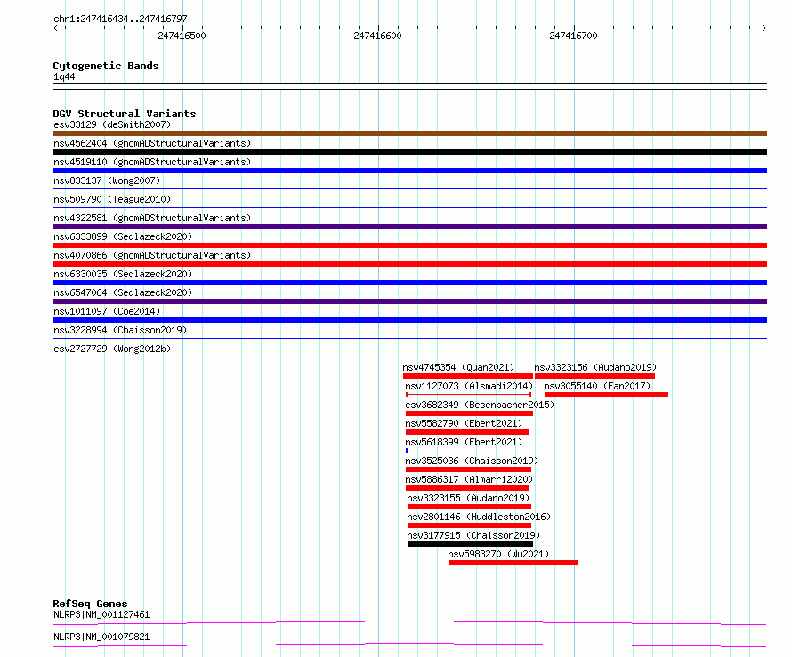Click the right arrow of the coordinate ruler
Viewport: 792px width, 657px height.
(764, 28)
